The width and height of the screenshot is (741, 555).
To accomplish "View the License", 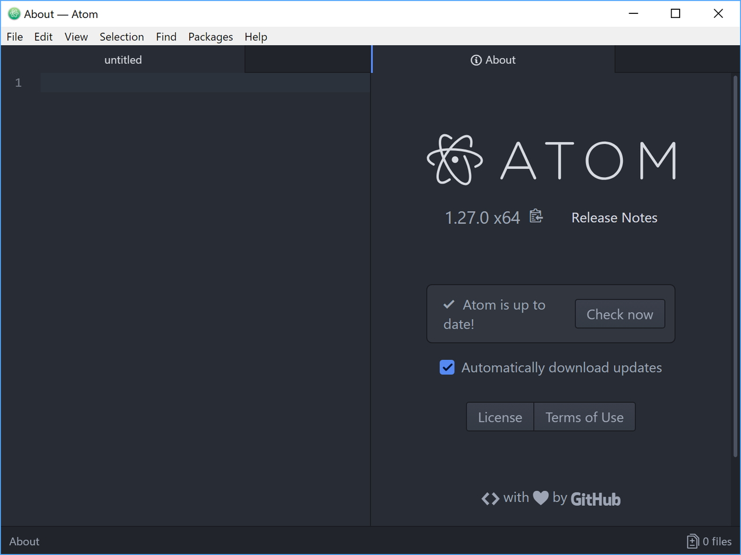I will pyautogui.click(x=500, y=417).
